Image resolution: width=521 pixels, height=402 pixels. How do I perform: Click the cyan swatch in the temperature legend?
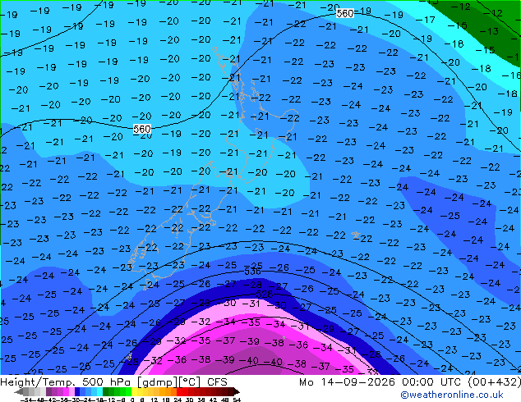100,392
